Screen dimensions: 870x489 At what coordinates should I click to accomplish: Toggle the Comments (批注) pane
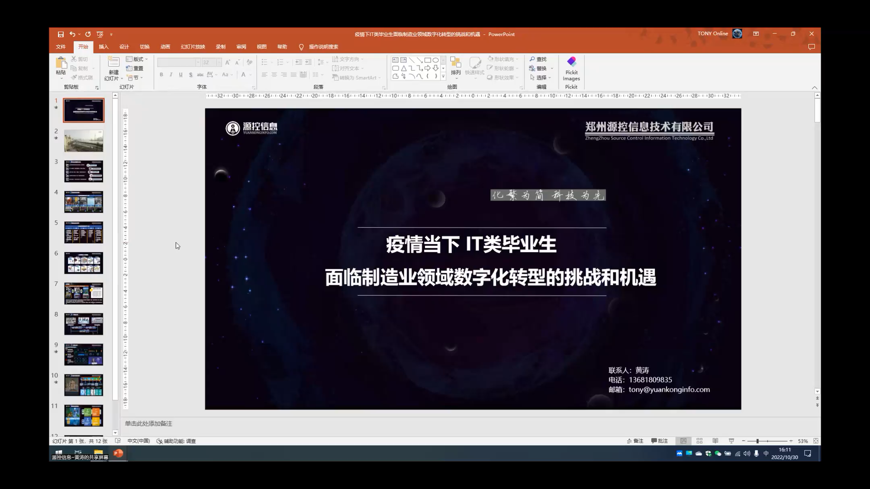coord(660,441)
